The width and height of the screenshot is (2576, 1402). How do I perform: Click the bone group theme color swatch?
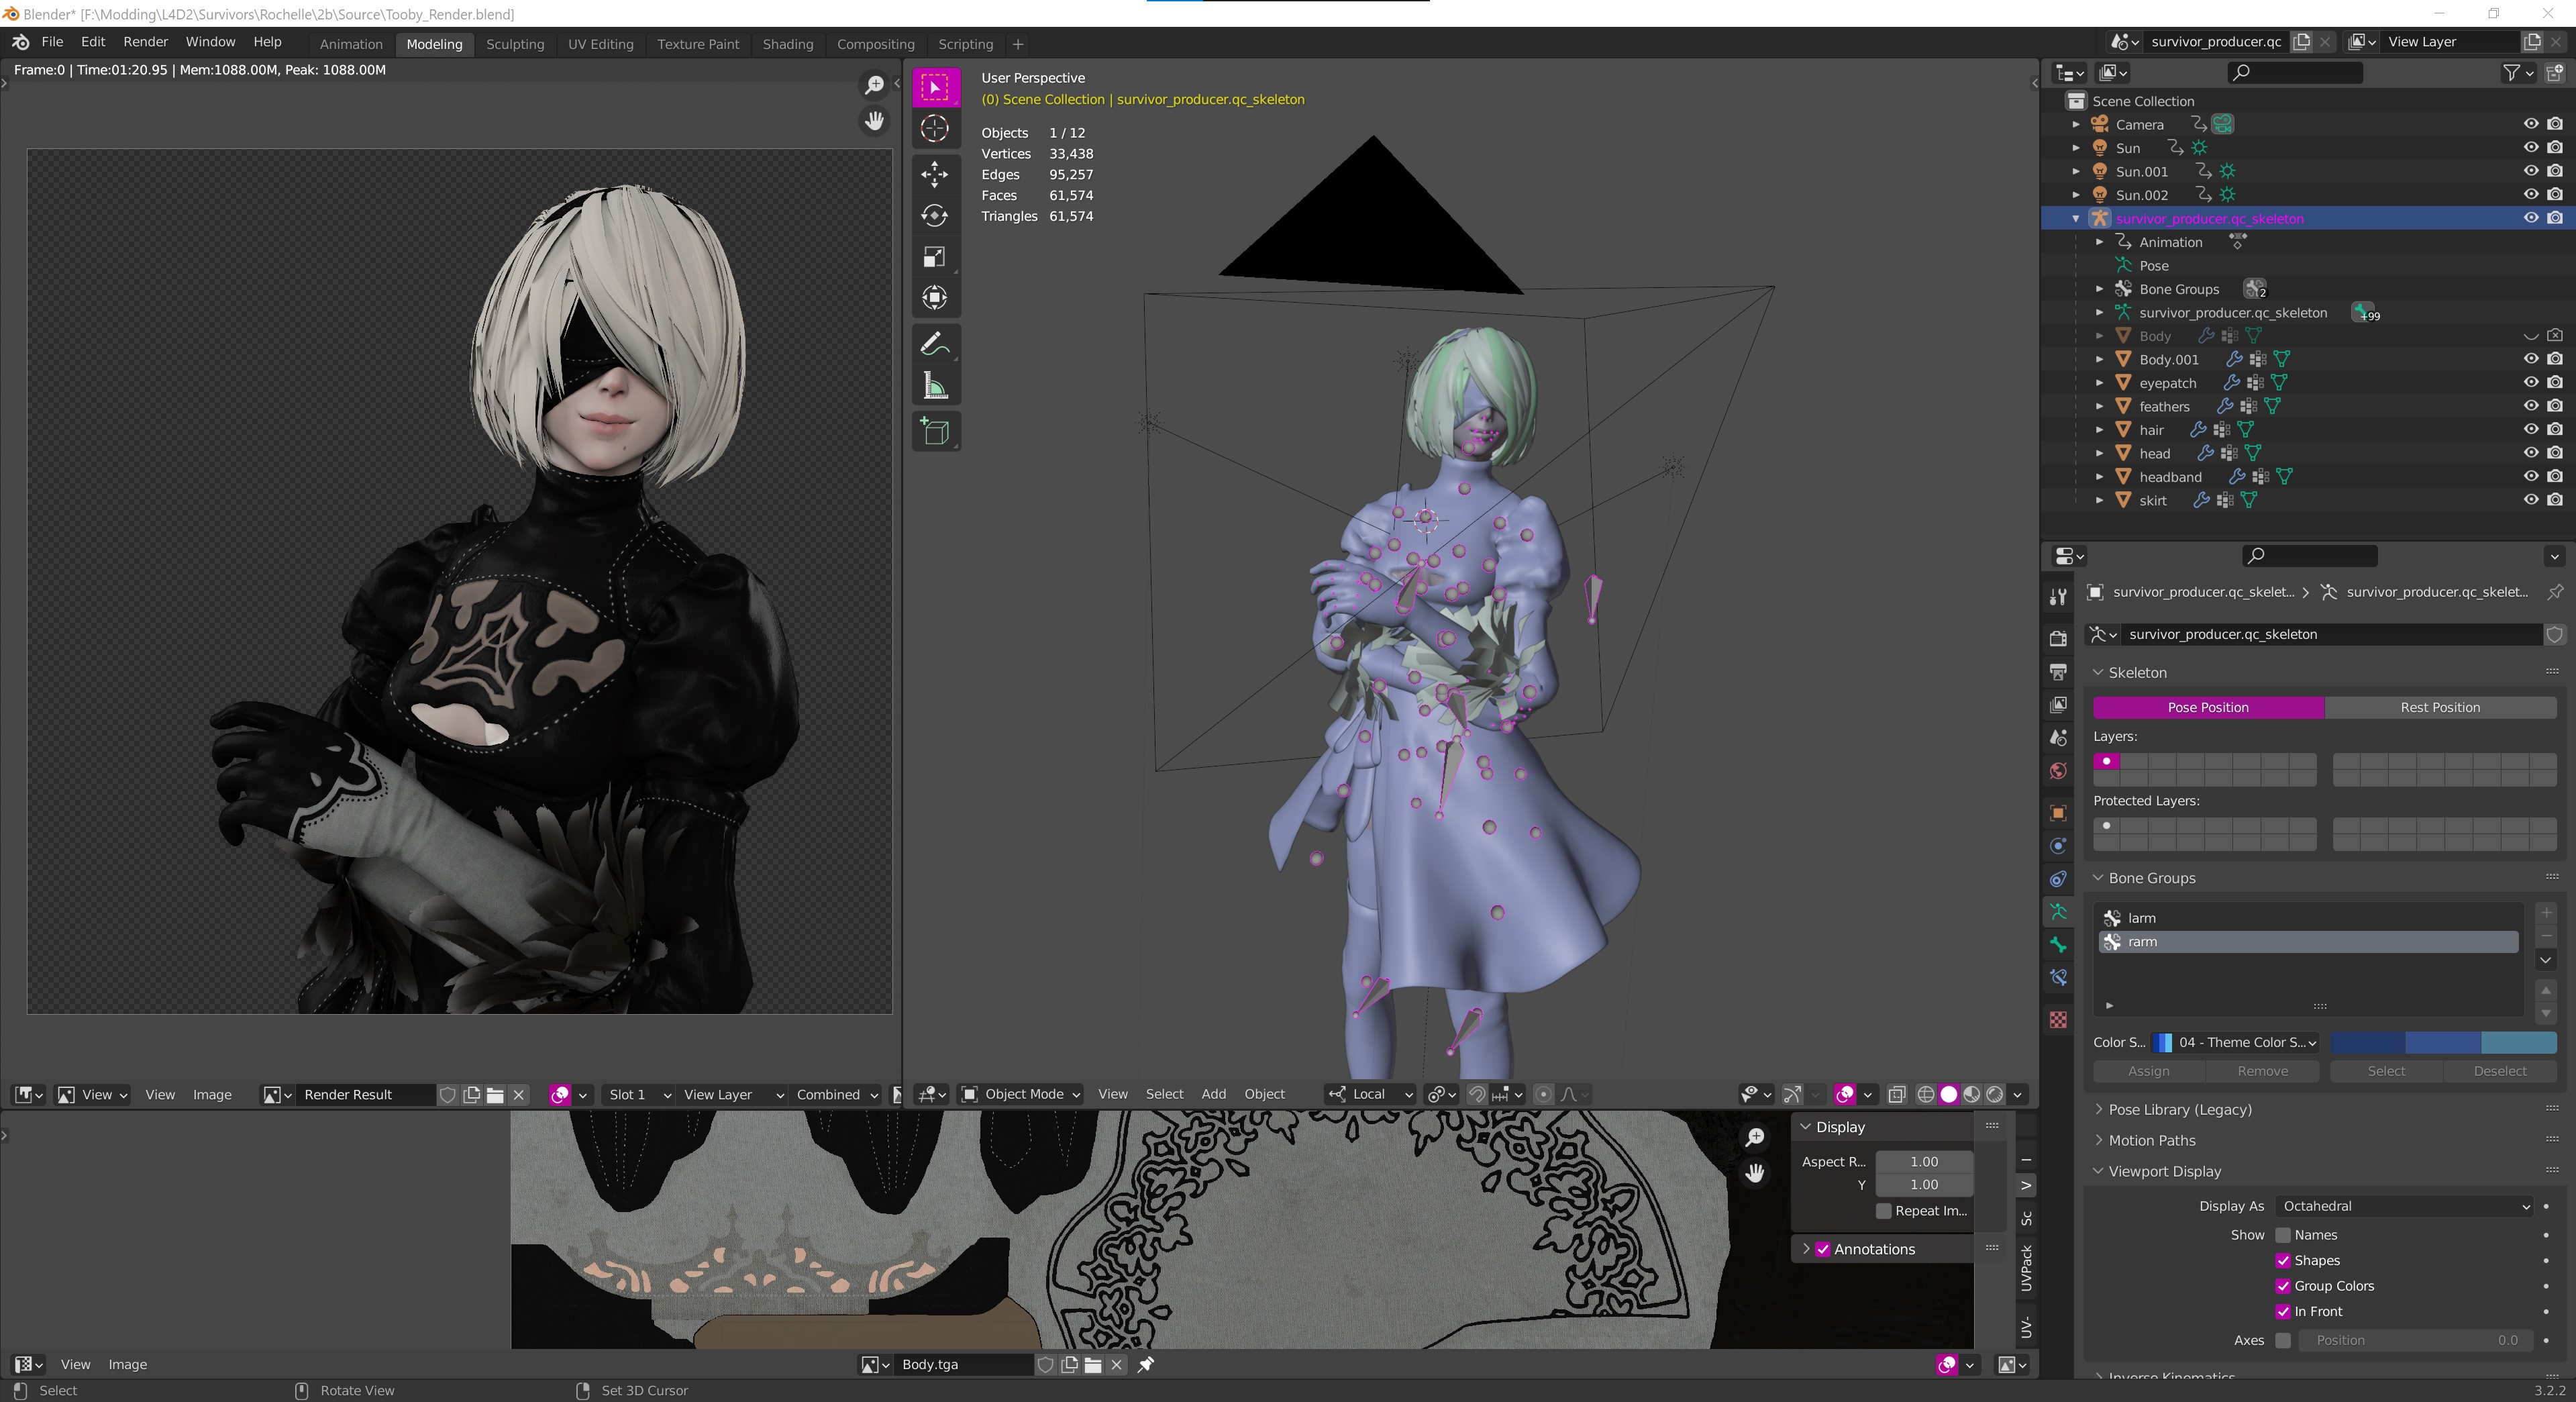[2442, 1042]
